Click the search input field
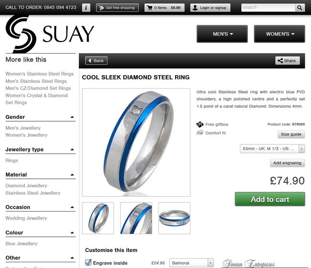 tap(268, 8)
